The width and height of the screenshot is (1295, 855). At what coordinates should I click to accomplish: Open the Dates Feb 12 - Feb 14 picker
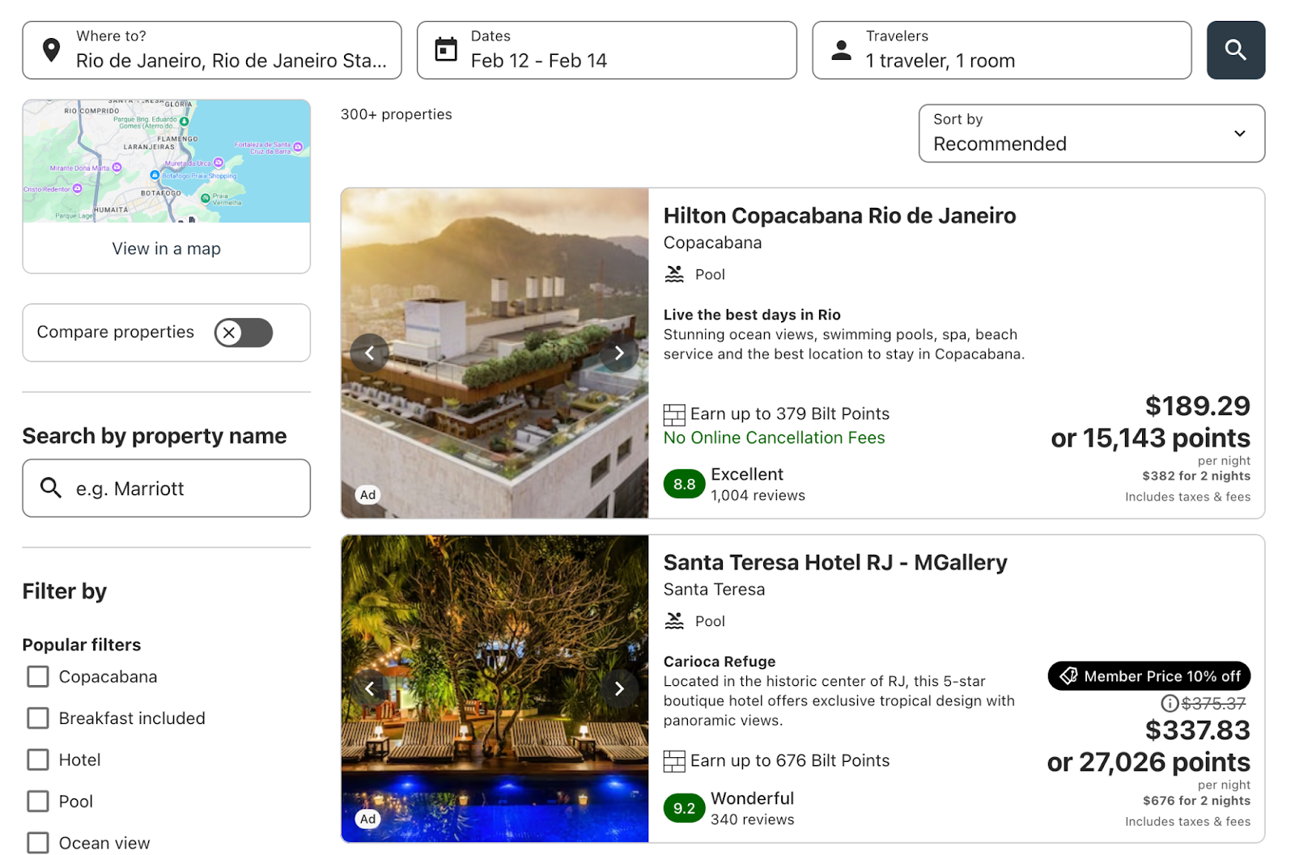pyautogui.click(x=606, y=50)
